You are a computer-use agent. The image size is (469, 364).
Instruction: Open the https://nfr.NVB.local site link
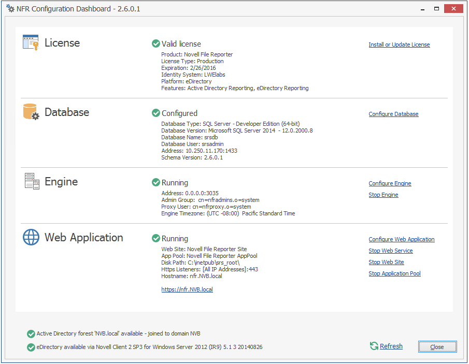[187, 289]
